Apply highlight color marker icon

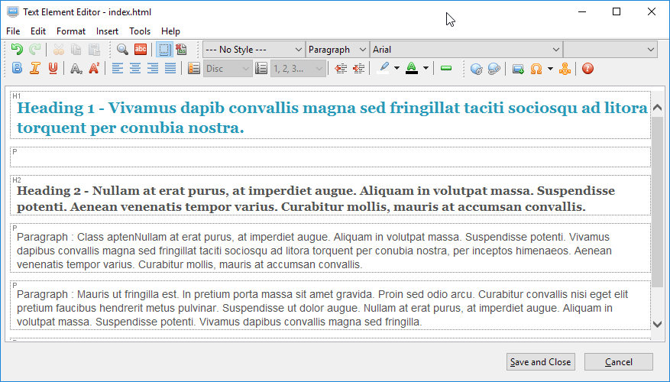click(384, 68)
